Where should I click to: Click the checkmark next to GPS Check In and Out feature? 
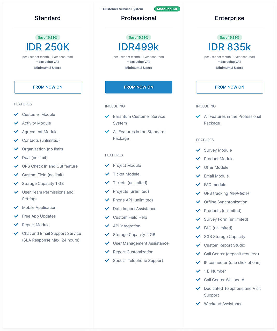[x=16, y=166]
